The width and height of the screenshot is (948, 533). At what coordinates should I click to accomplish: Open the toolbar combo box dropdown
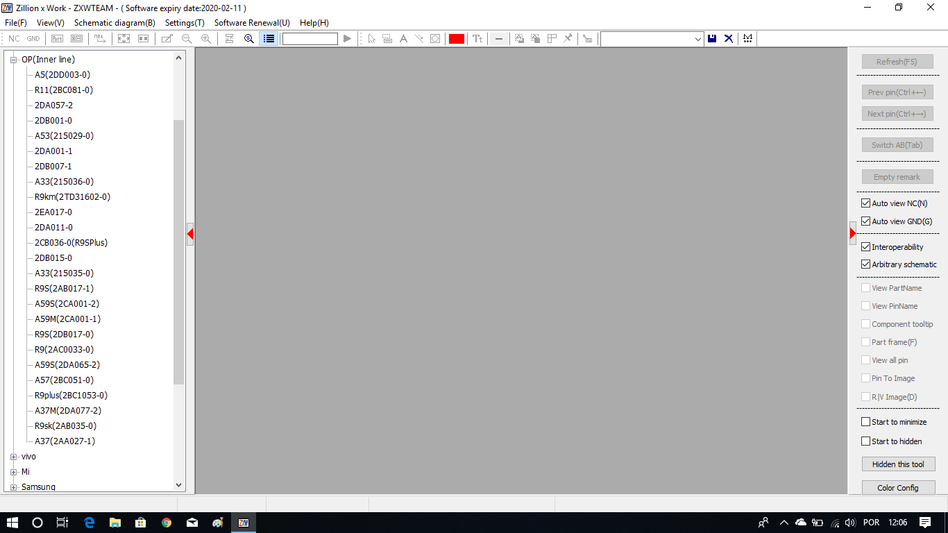pos(698,40)
